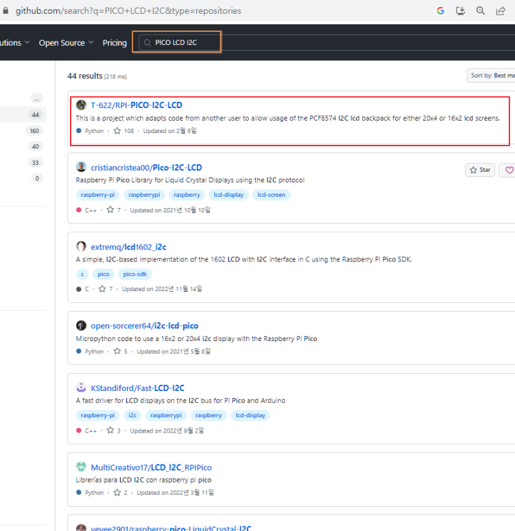Click the MultiCreativo17 user avatar

(81, 467)
